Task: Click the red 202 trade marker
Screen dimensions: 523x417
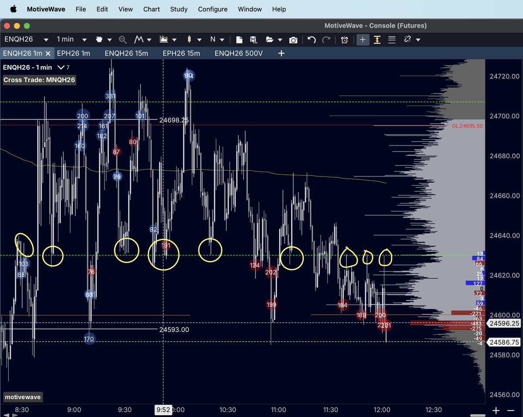Action: pos(271,272)
